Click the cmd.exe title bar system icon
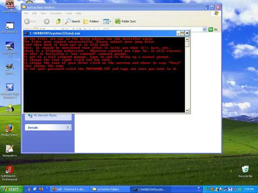 coord(26,34)
